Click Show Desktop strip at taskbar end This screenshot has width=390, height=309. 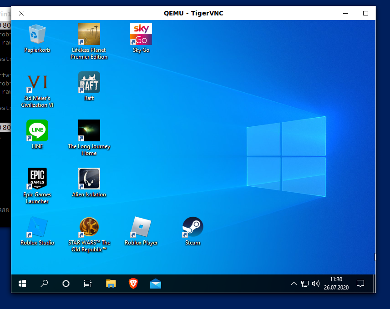(x=374, y=284)
